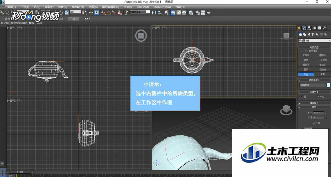331x177 pixels.
Task: Open the MAXScript(X) menu
Action: click(162, 7)
